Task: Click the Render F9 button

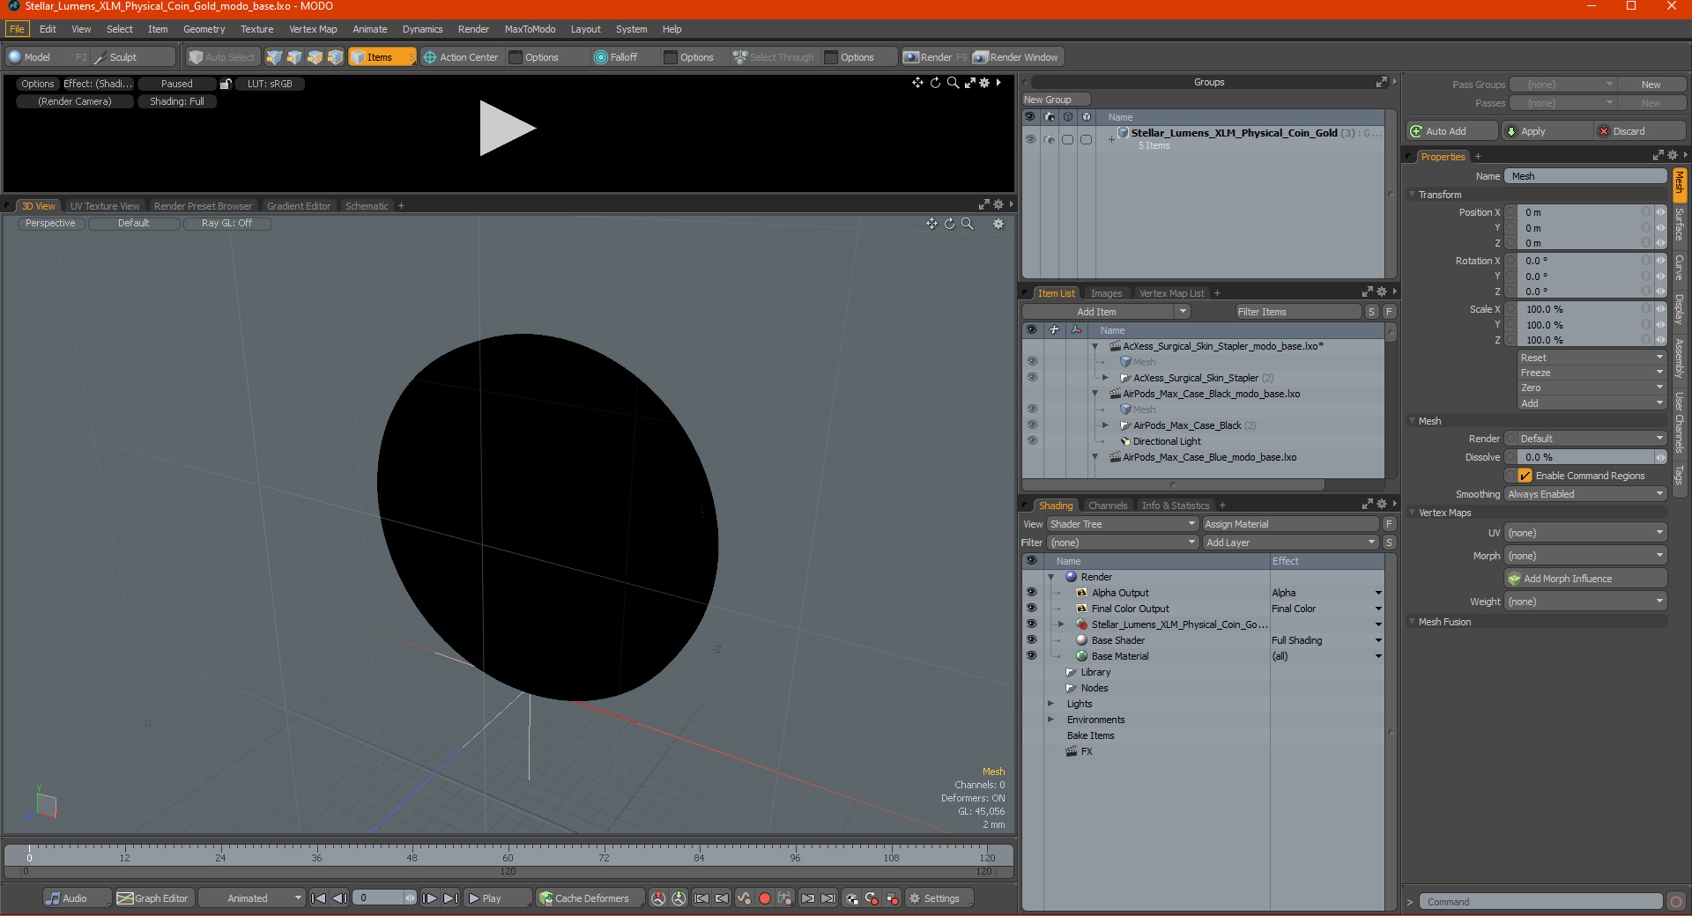Action: point(935,57)
